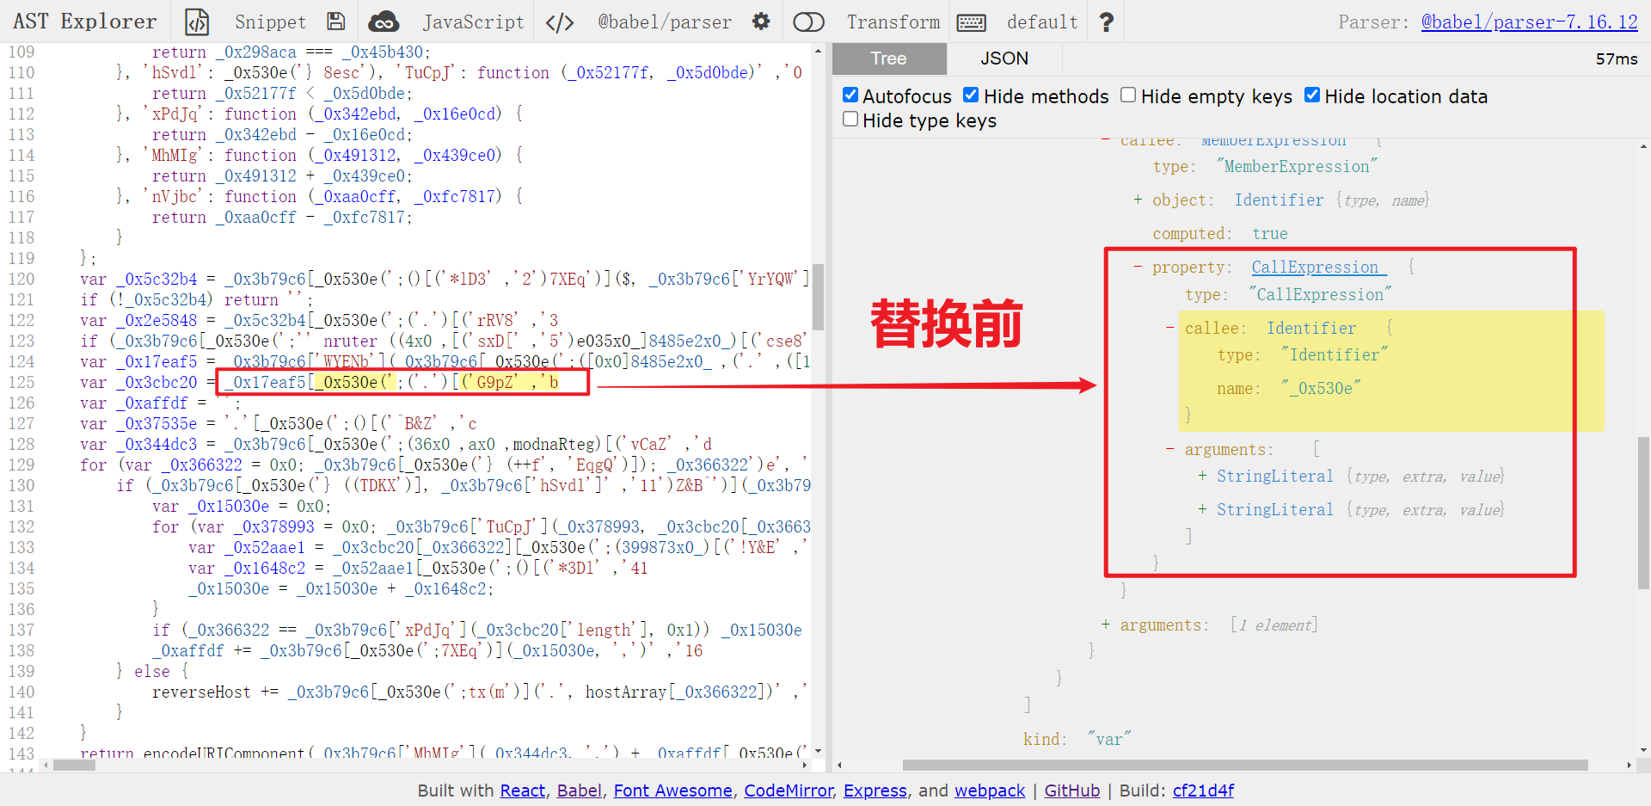Click the cloud language icon

pos(384,22)
